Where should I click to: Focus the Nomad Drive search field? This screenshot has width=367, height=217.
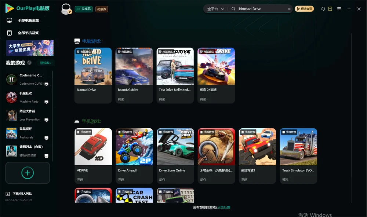pos(262,9)
